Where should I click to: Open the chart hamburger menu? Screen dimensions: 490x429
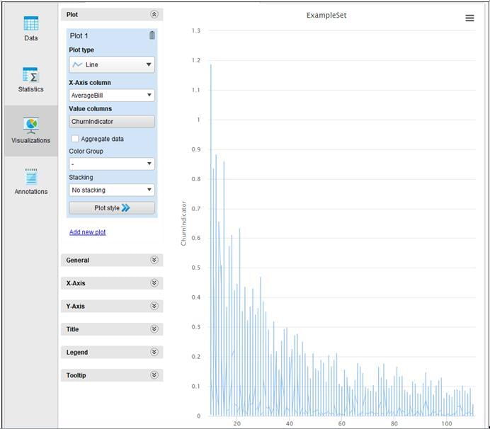point(469,18)
